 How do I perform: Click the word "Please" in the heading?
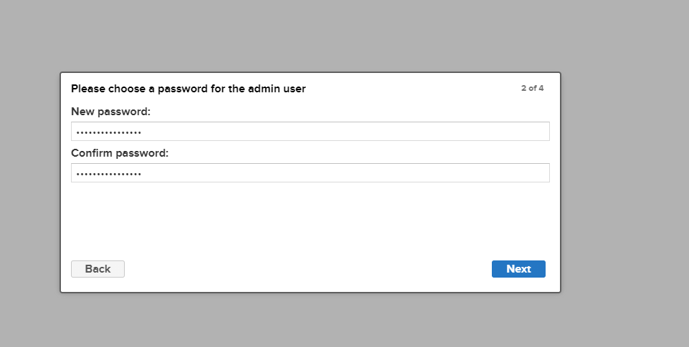tap(87, 89)
